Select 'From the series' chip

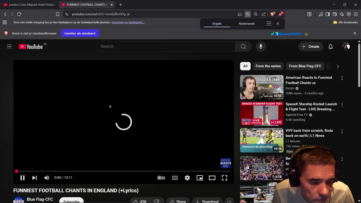click(268, 66)
